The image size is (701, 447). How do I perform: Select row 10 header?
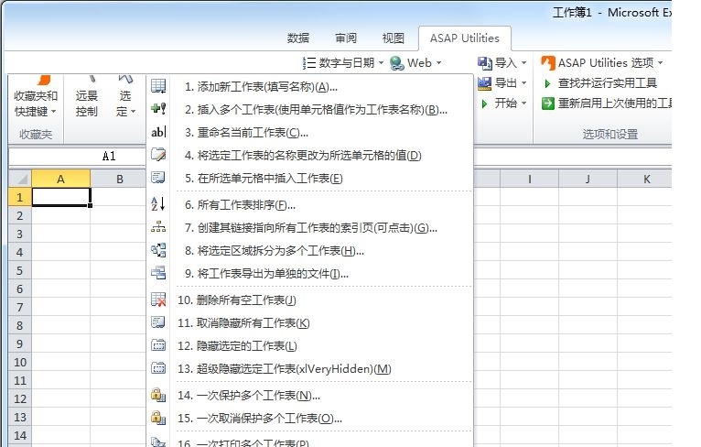coord(19,362)
